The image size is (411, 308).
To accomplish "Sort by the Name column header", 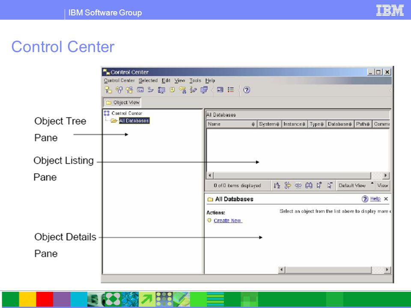I will pyautogui.click(x=231, y=124).
